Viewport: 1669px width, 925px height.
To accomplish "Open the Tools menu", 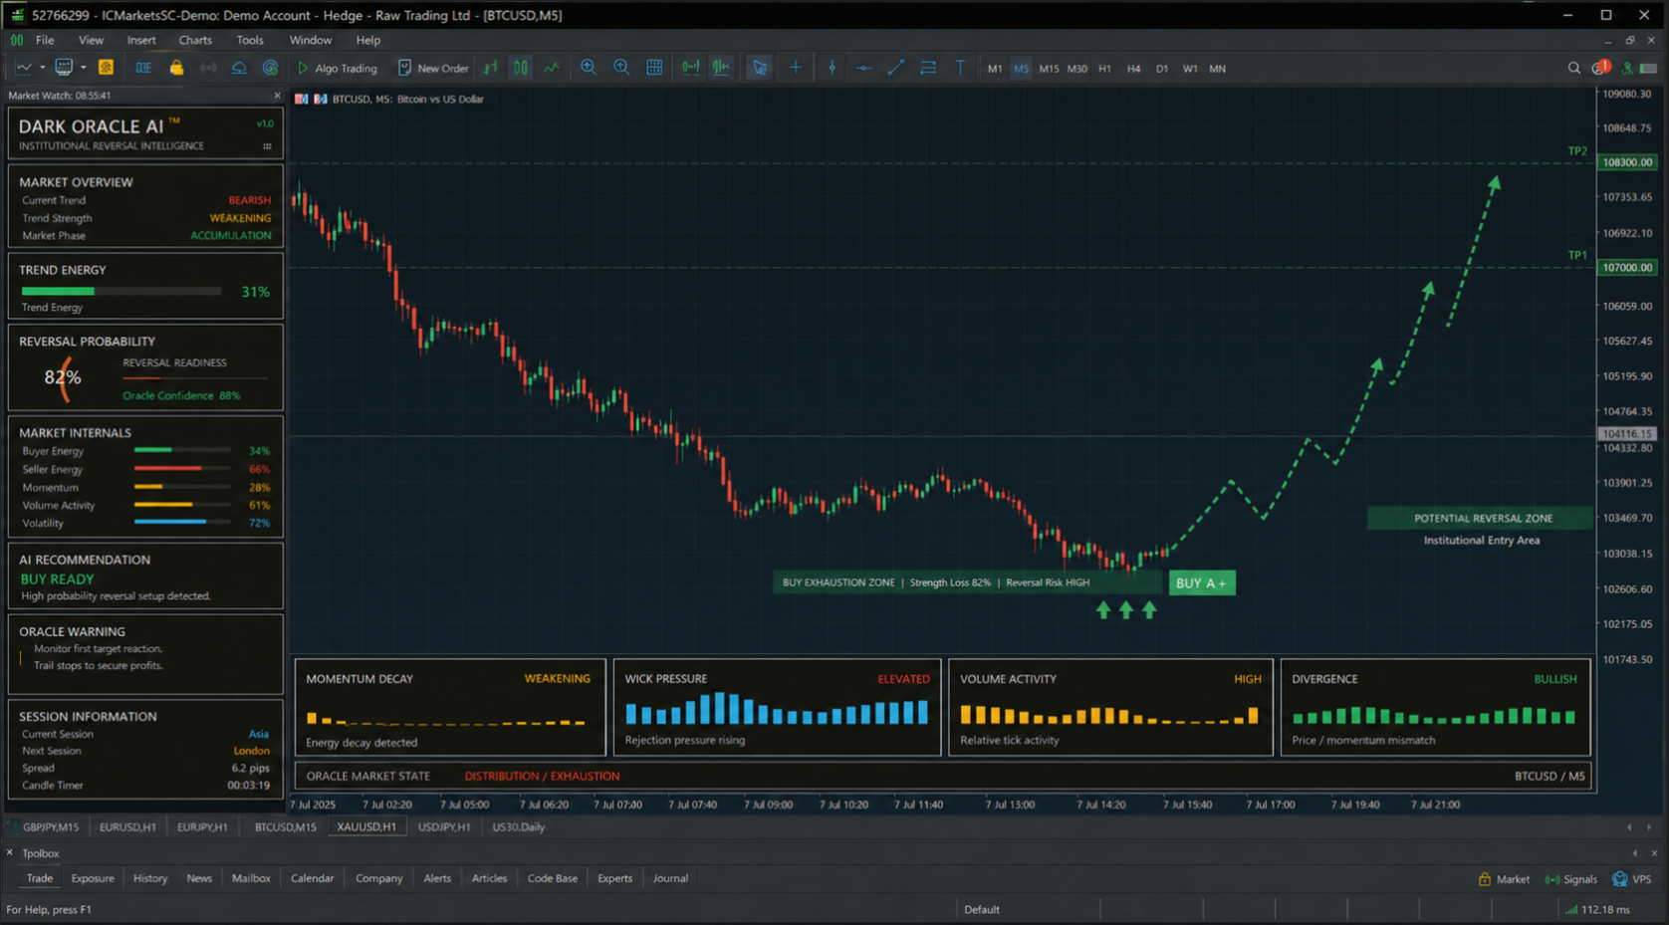I will click(250, 40).
